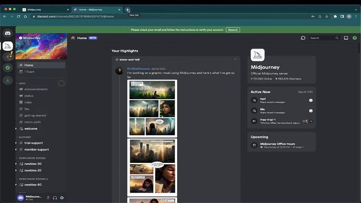The height and width of the screenshot is (203, 361).
Task: Click the Add a Server plus icon
Action: click(x=8, y=56)
